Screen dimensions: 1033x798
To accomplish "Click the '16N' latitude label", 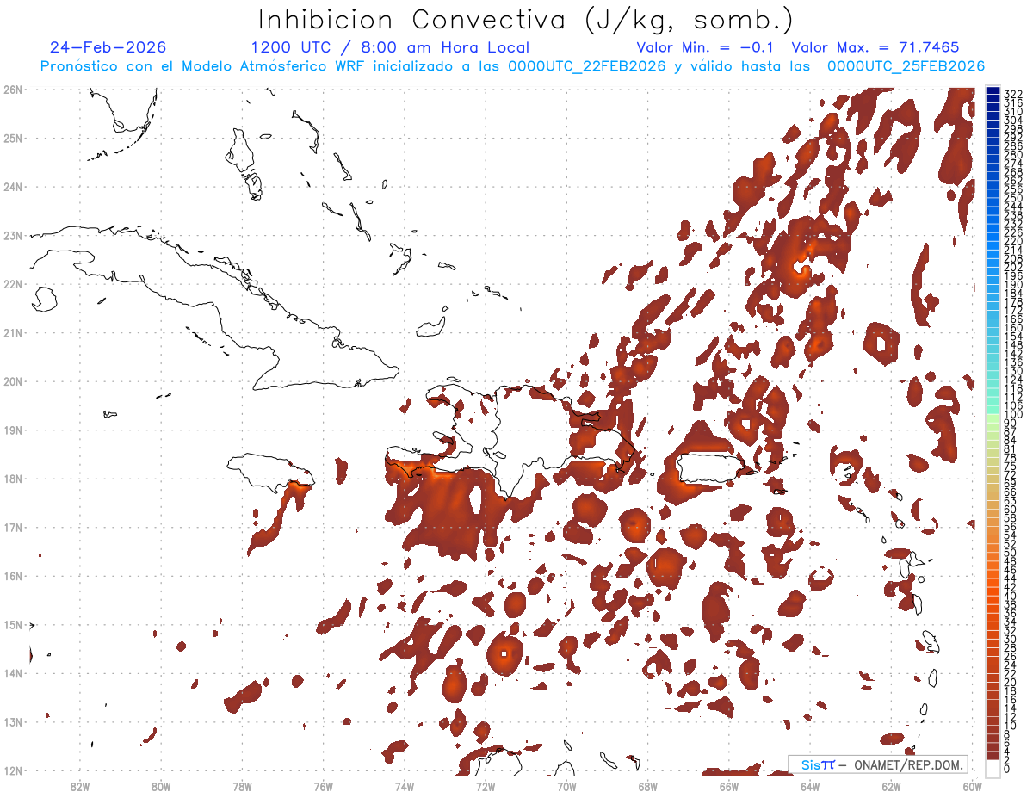I will (13, 576).
